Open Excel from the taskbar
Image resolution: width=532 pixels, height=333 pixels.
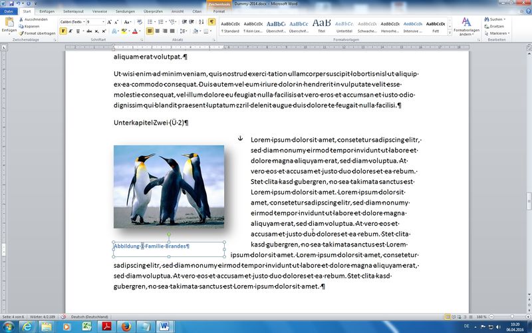coord(86,327)
